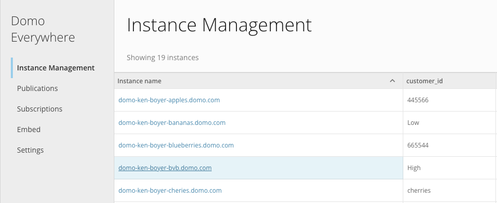Open domo-ken-boyer-apples.domo.com instance link
This screenshot has width=497, height=203.
coord(169,100)
